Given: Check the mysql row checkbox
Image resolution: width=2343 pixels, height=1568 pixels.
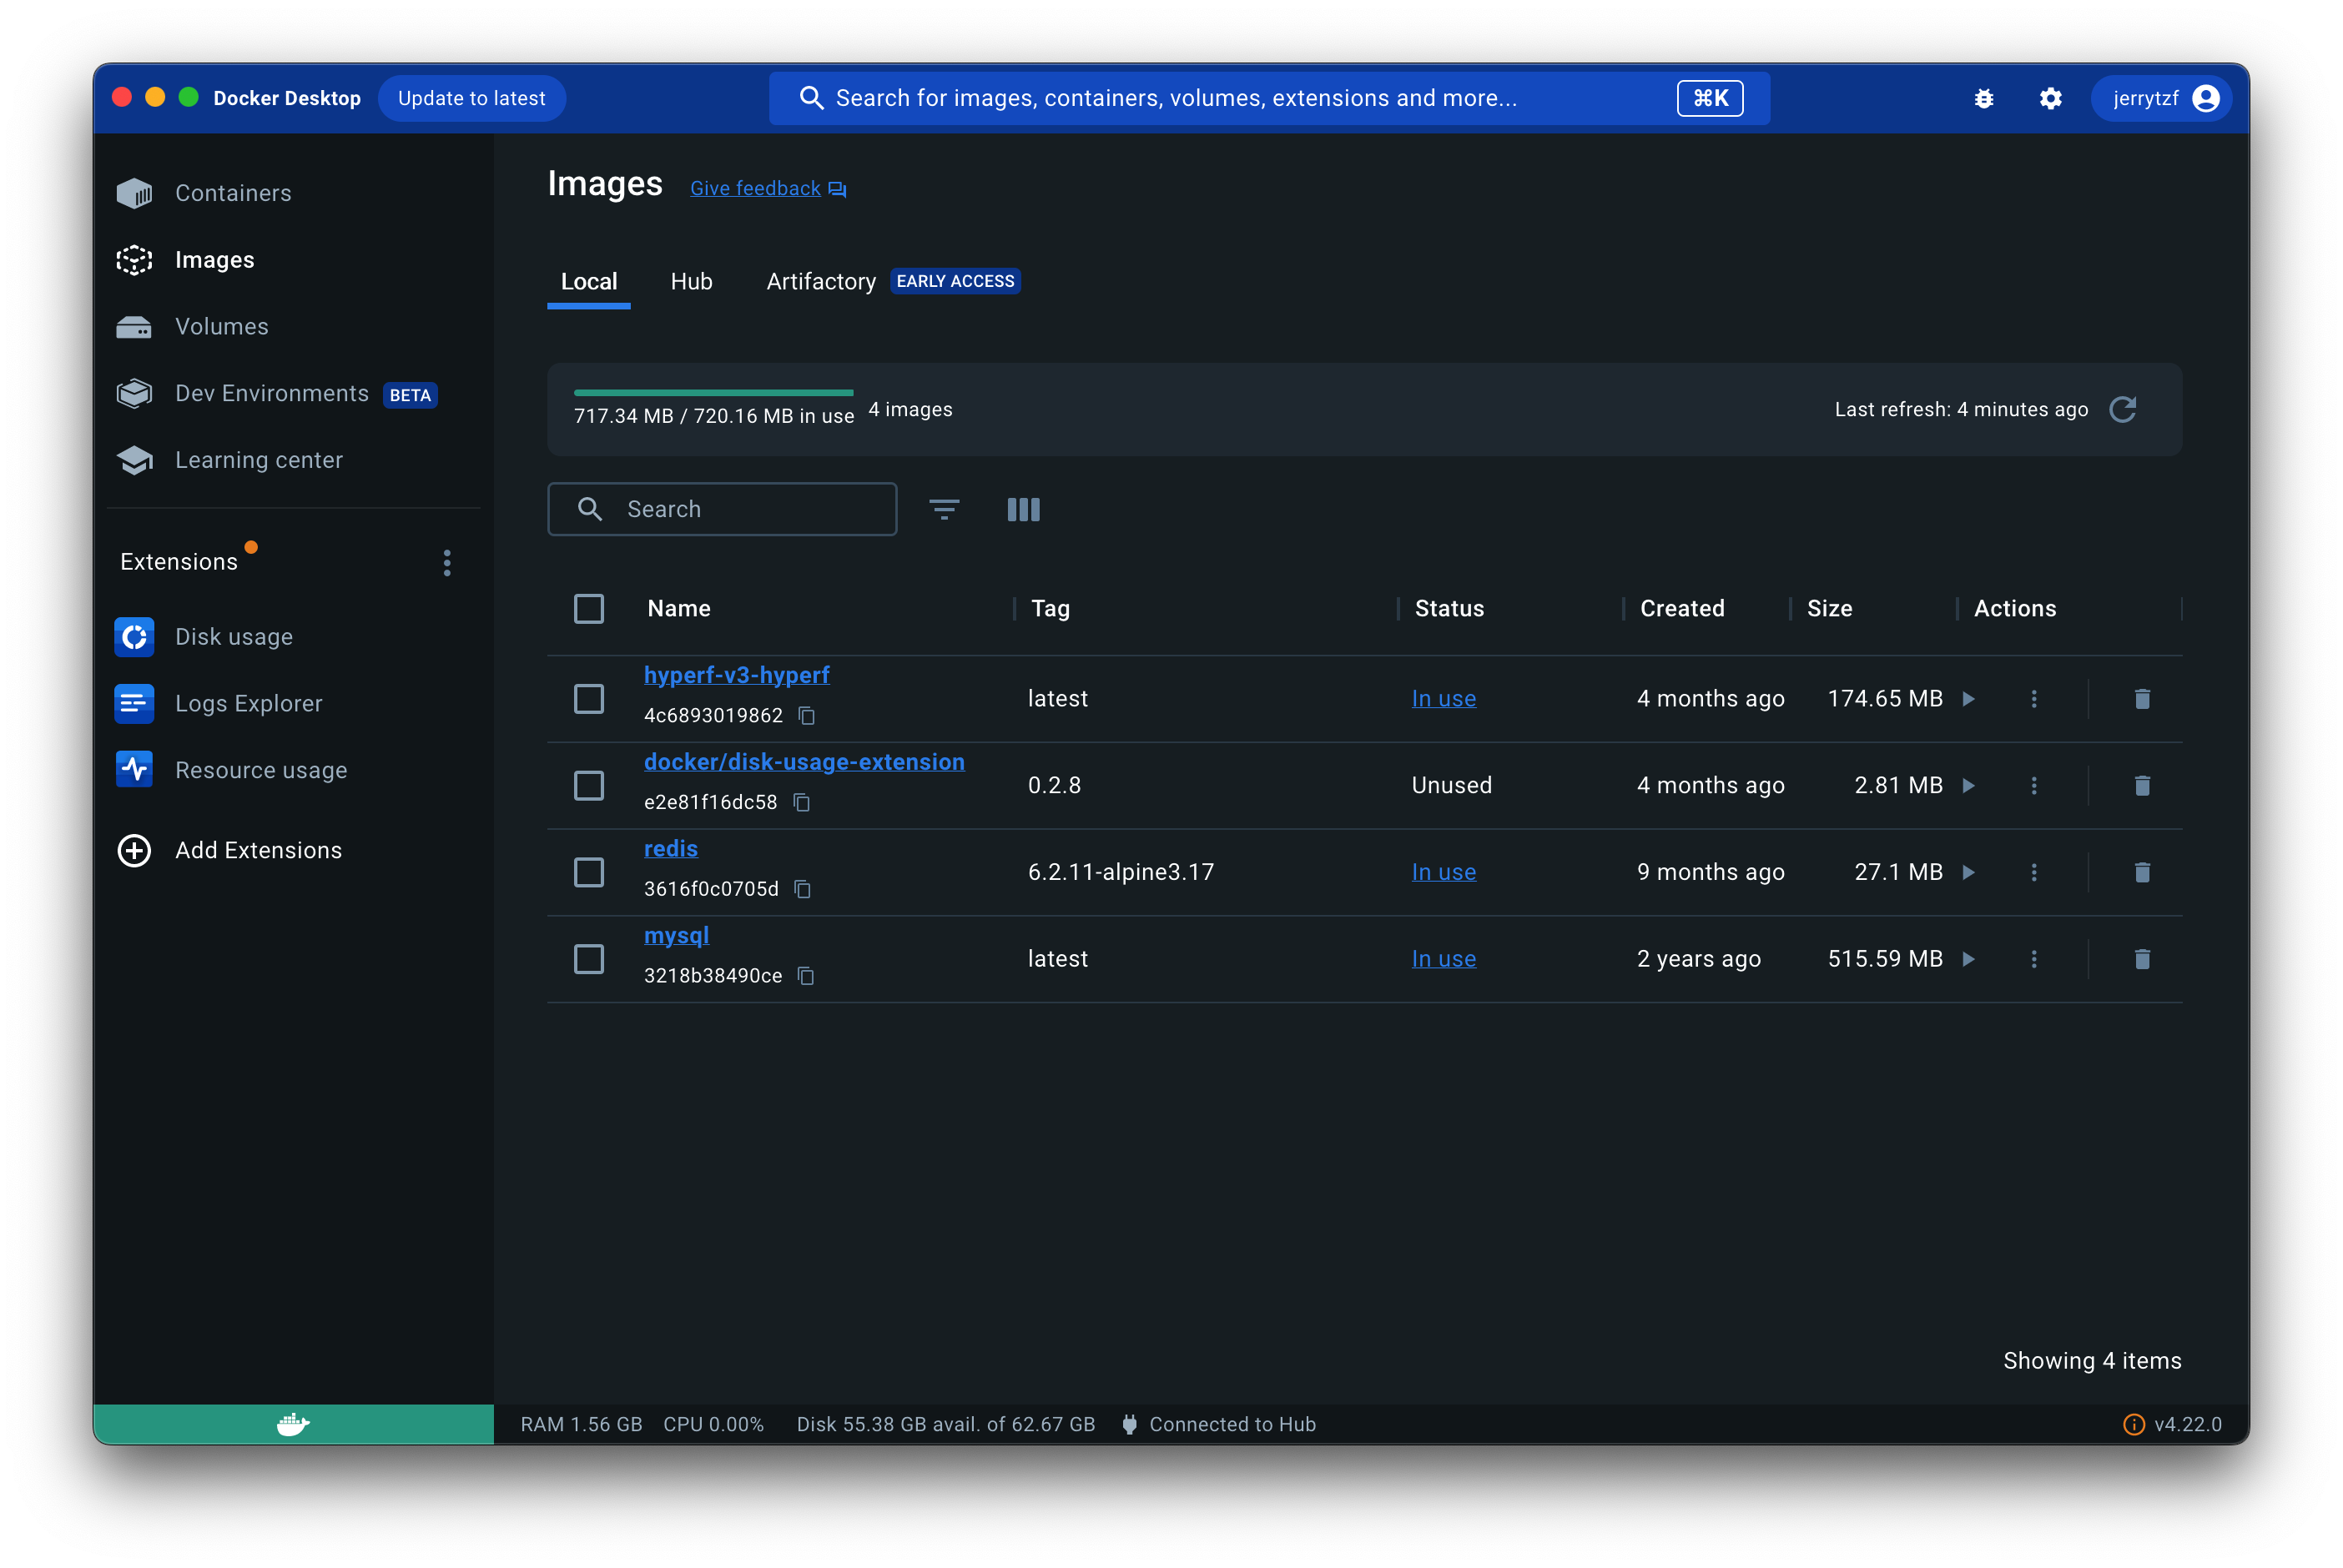Looking at the screenshot, I should [588, 958].
